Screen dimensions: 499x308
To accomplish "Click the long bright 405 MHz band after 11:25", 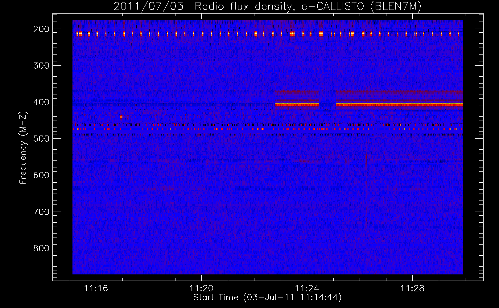I will click(399, 104).
